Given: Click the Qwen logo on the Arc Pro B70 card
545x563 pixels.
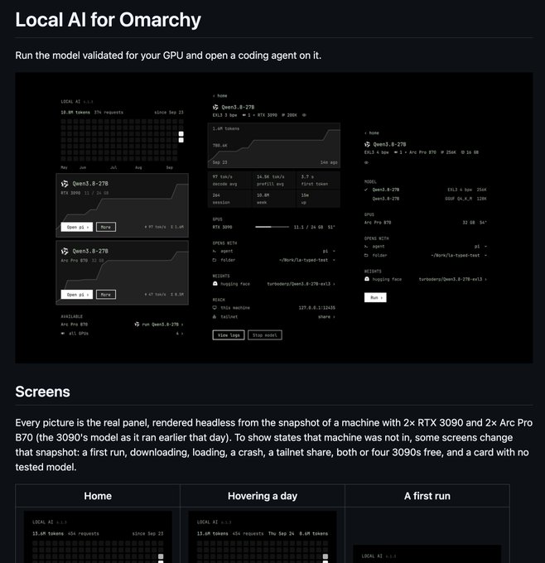Looking at the screenshot, I should [x=65, y=251].
